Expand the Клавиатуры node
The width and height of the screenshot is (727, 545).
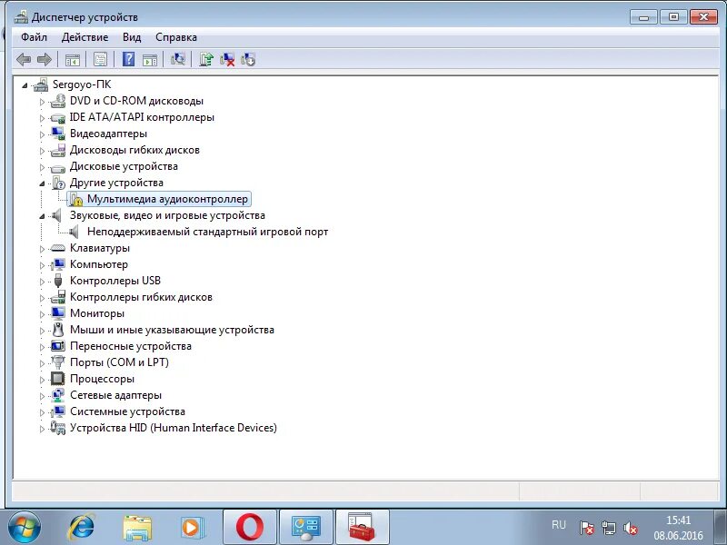point(42,249)
